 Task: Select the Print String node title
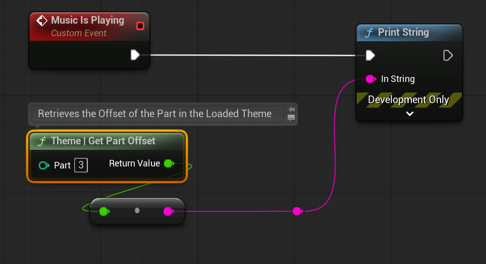point(403,33)
